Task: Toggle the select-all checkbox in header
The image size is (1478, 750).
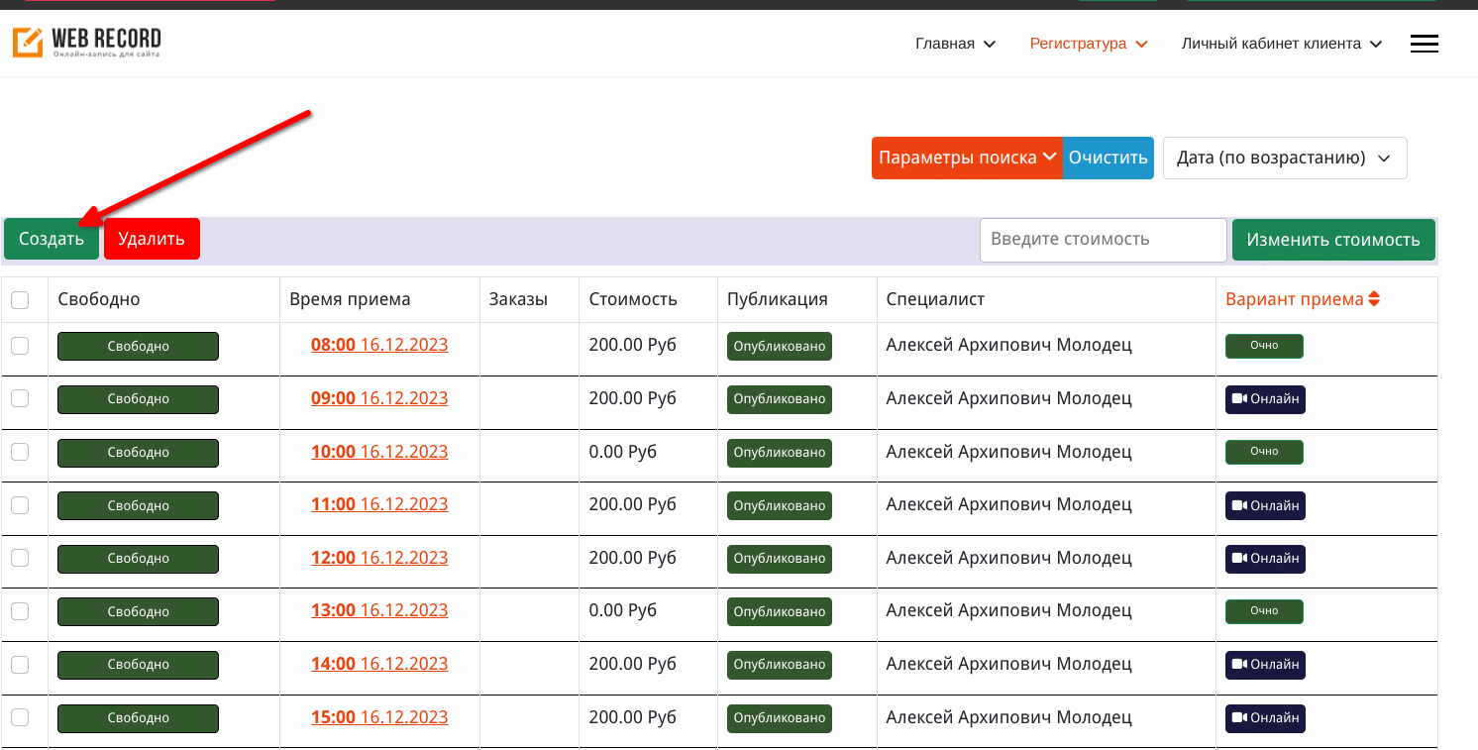Action: pos(20,300)
